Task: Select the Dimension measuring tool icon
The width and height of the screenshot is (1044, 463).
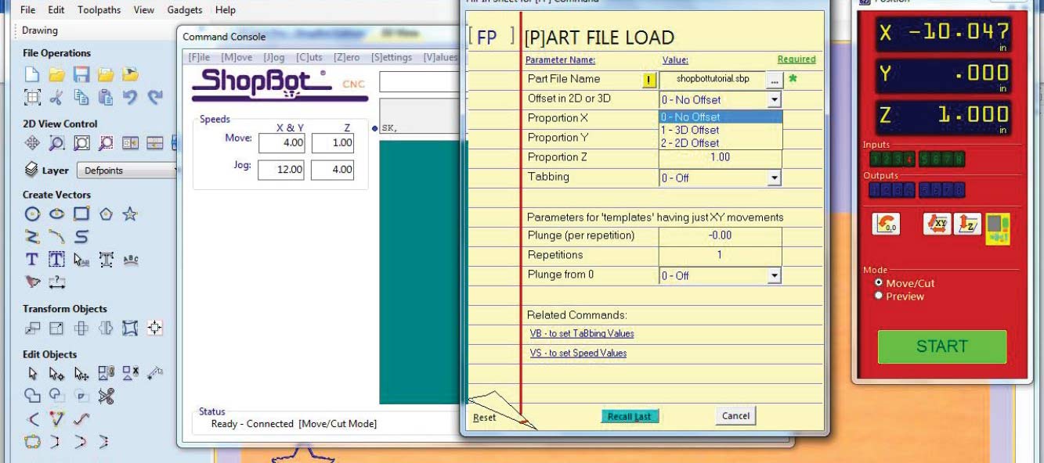Action: coord(56,282)
